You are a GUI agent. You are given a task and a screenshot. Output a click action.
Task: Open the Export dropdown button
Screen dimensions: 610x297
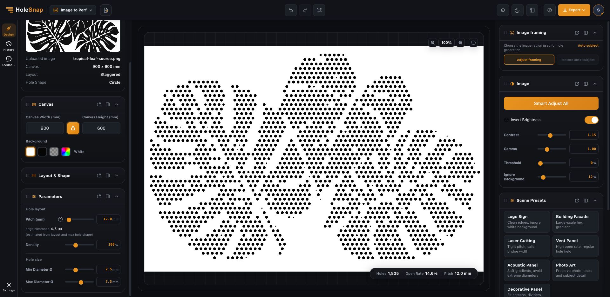coord(574,10)
